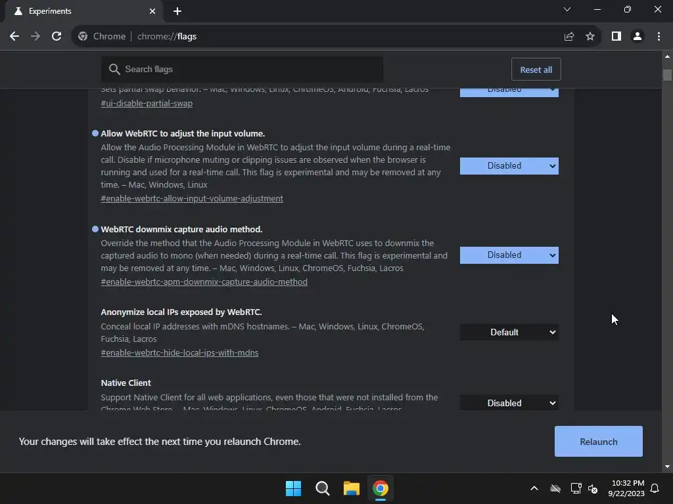
Task: Open Default dropdown for Anonymize local IPs
Action: tap(509, 332)
